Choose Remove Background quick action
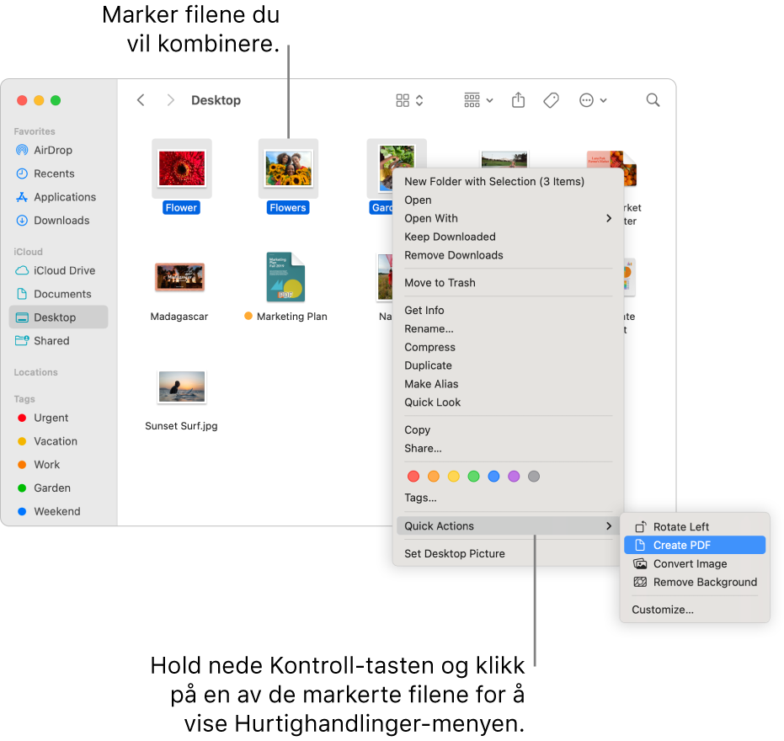The image size is (784, 741). (695, 583)
